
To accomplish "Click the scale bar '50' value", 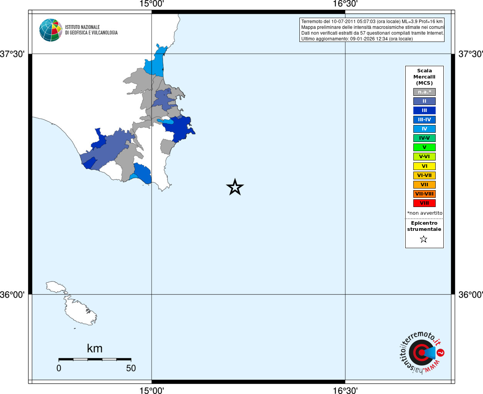I will (131, 368).
